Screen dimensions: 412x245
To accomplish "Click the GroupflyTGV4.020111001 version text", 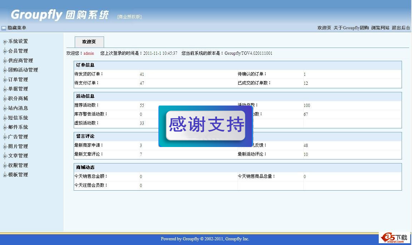I will (249, 53).
